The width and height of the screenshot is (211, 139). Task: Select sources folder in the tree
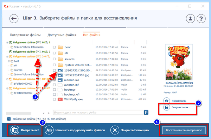[18, 70]
